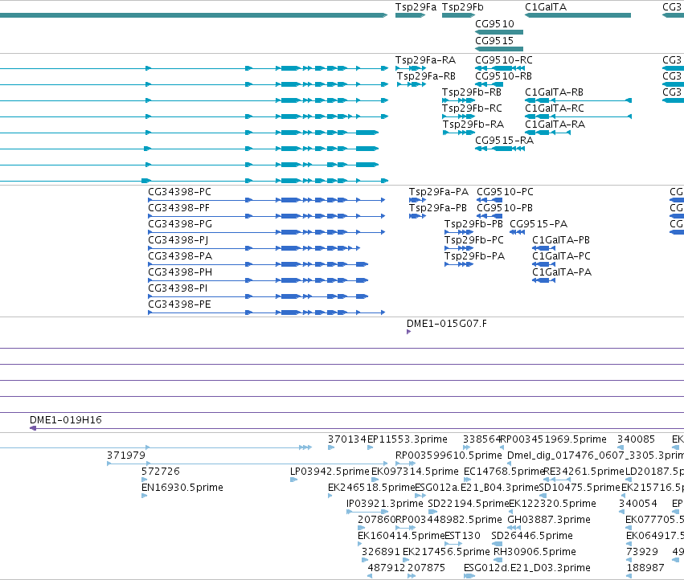Click the CG9510-PC CDS label
This screenshot has height=580, width=684.
pyautogui.click(x=505, y=192)
